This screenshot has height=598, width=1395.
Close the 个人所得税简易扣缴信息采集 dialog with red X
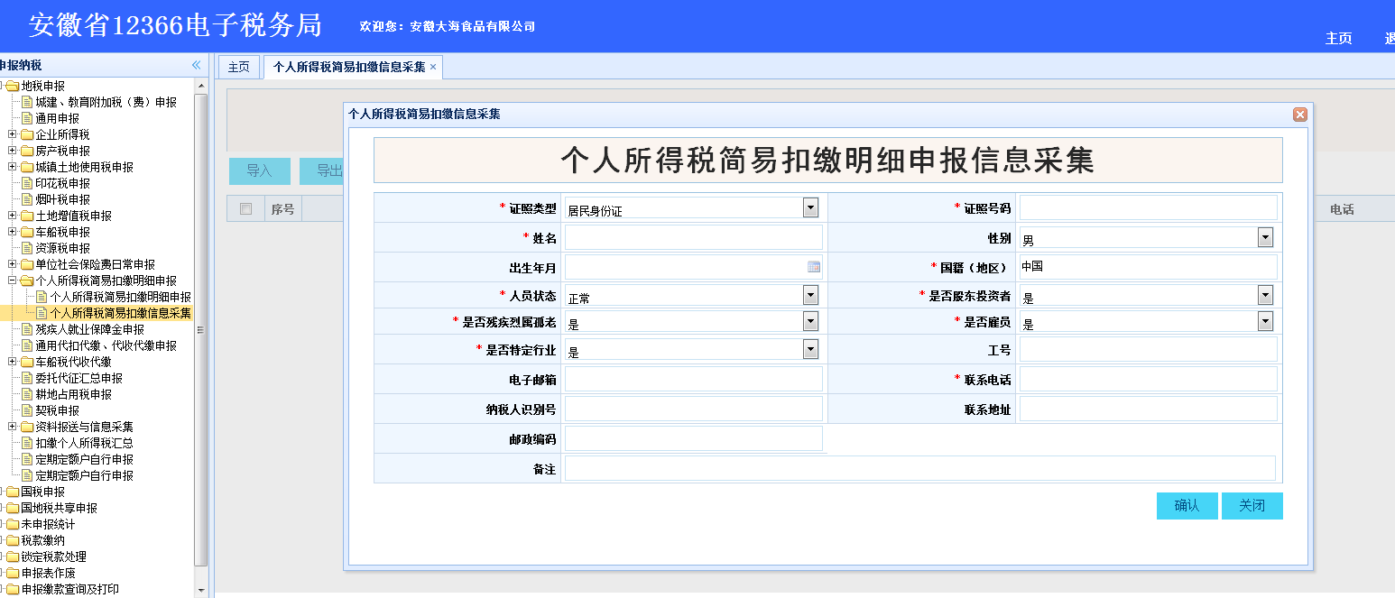pos(1299,115)
